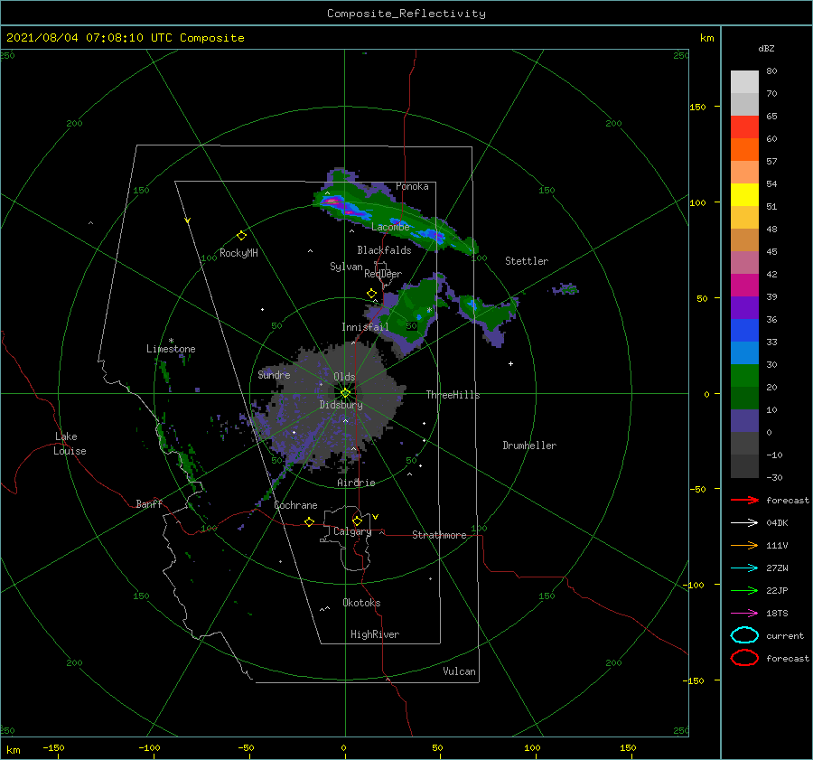Click the Blackfalds city label
Screen dimensions: 813x760
[384, 250]
